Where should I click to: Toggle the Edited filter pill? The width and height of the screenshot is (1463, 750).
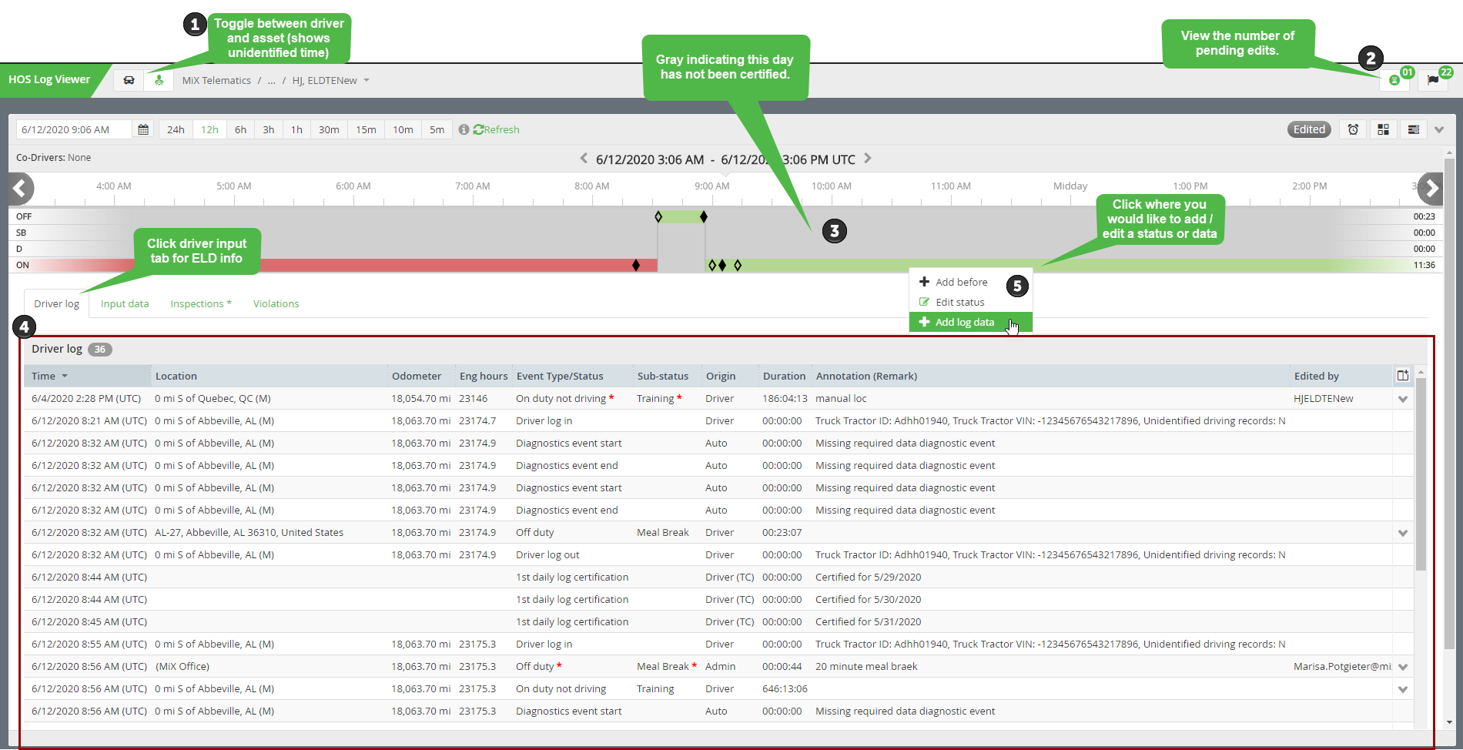[1309, 129]
